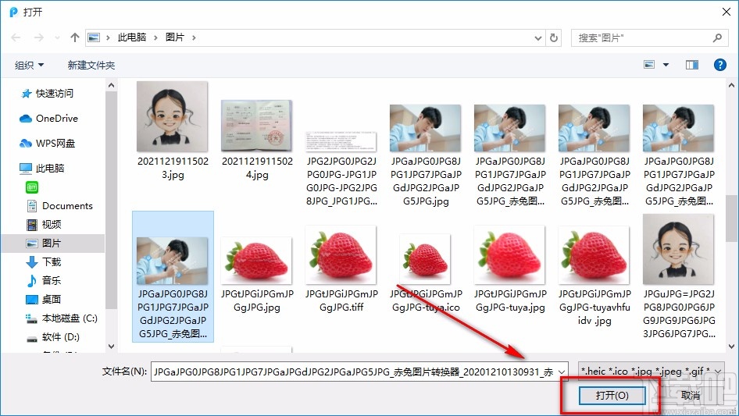This screenshot has width=739, height=416.
Task: Open 本地磁盘 (C:) drive
Action: [61, 318]
